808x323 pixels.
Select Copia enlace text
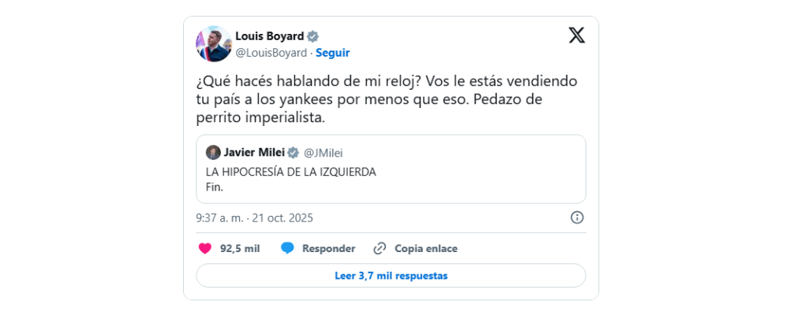coord(426,248)
